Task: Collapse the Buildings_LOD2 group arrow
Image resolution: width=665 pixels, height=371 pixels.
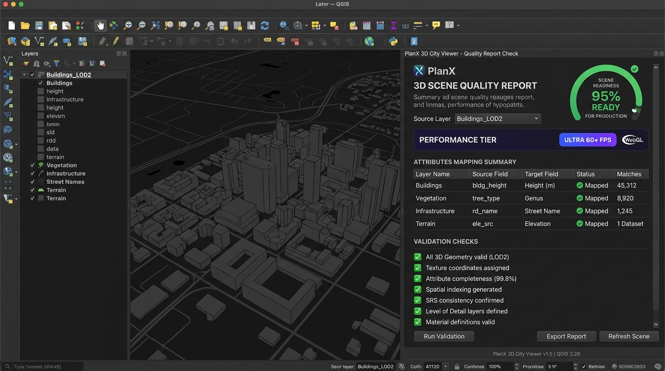Action: tap(25, 75)
